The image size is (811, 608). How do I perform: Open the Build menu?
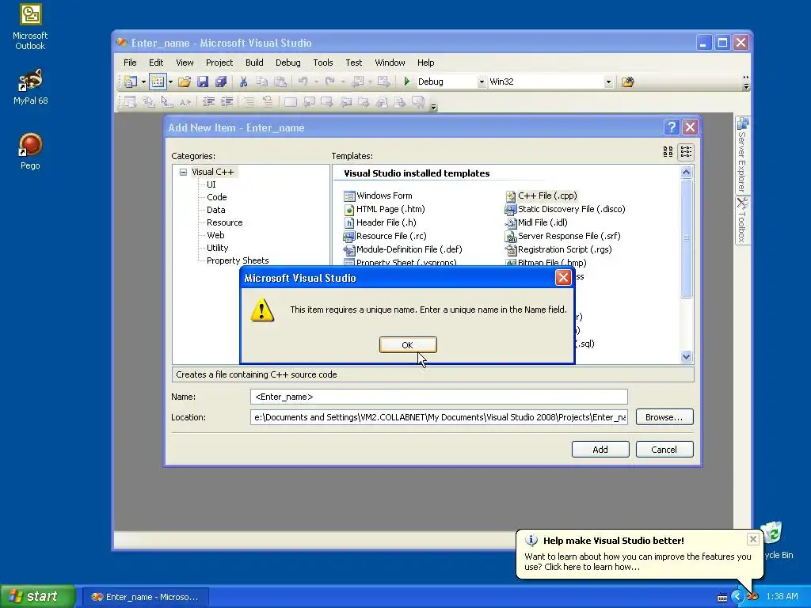(254, 63)
